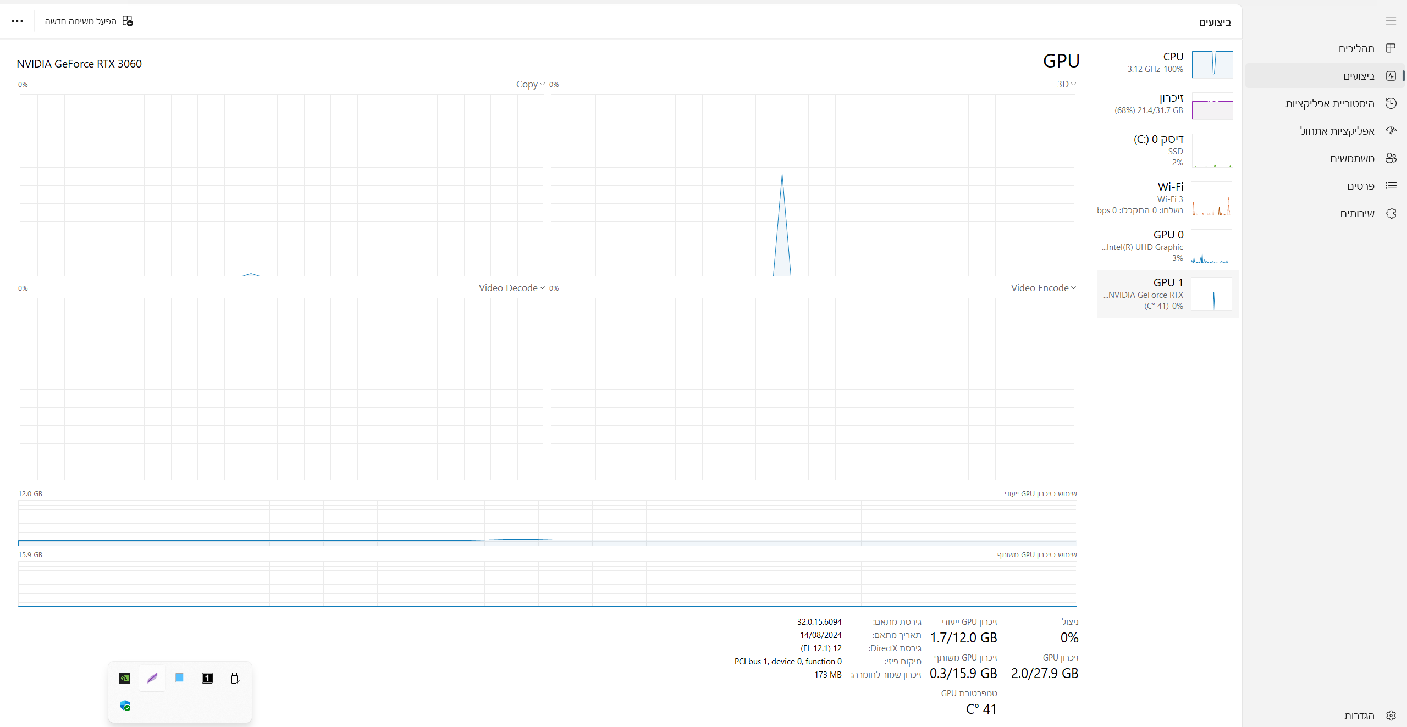Select זיכרון memory in performance list
1407x727 pixels.
coord(1168,106)
